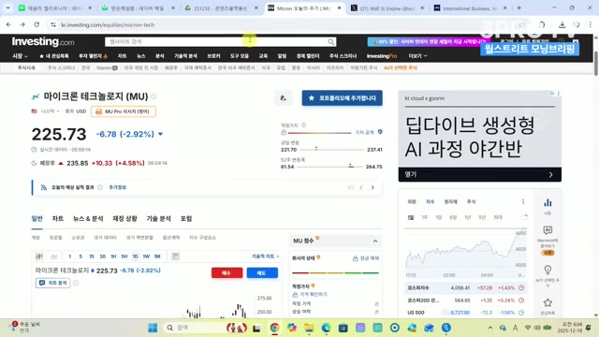Select the 15 minute chart interval
The height and width of the screenshot is (337, 599).
(x=92, y=256)
